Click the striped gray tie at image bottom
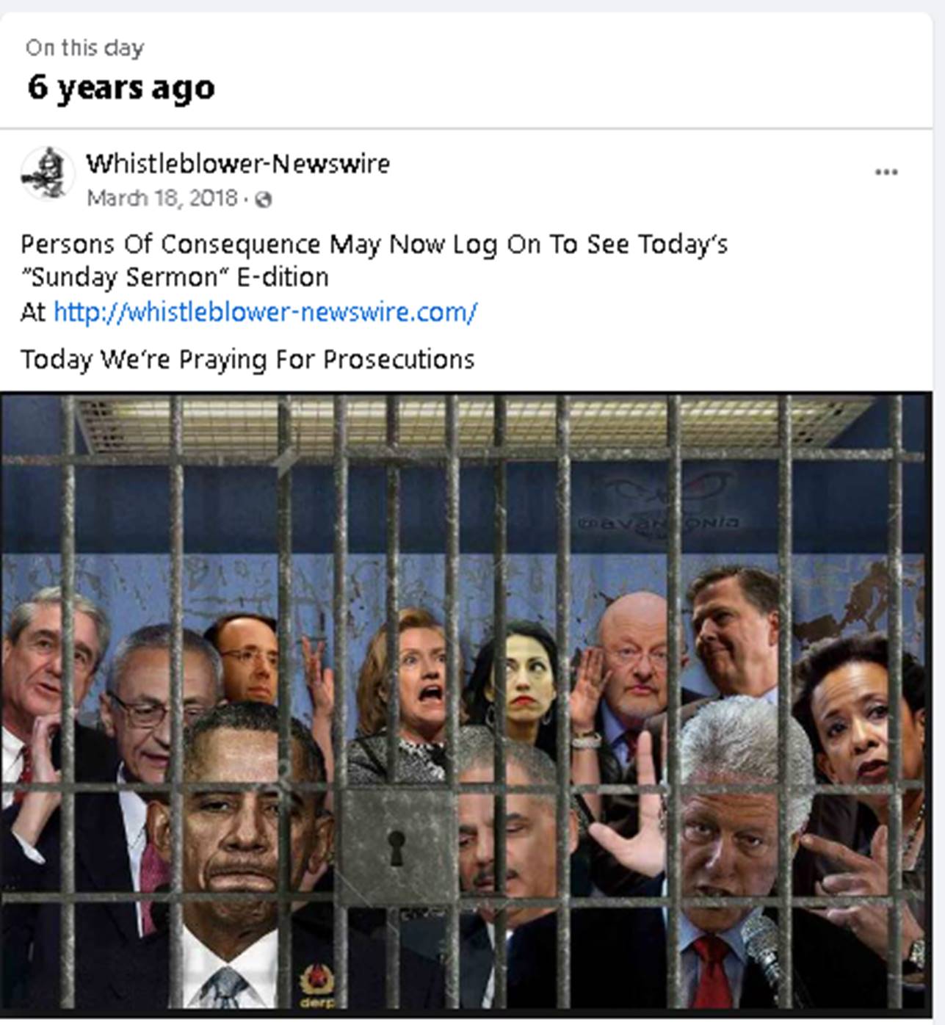 tap(224, 988)
